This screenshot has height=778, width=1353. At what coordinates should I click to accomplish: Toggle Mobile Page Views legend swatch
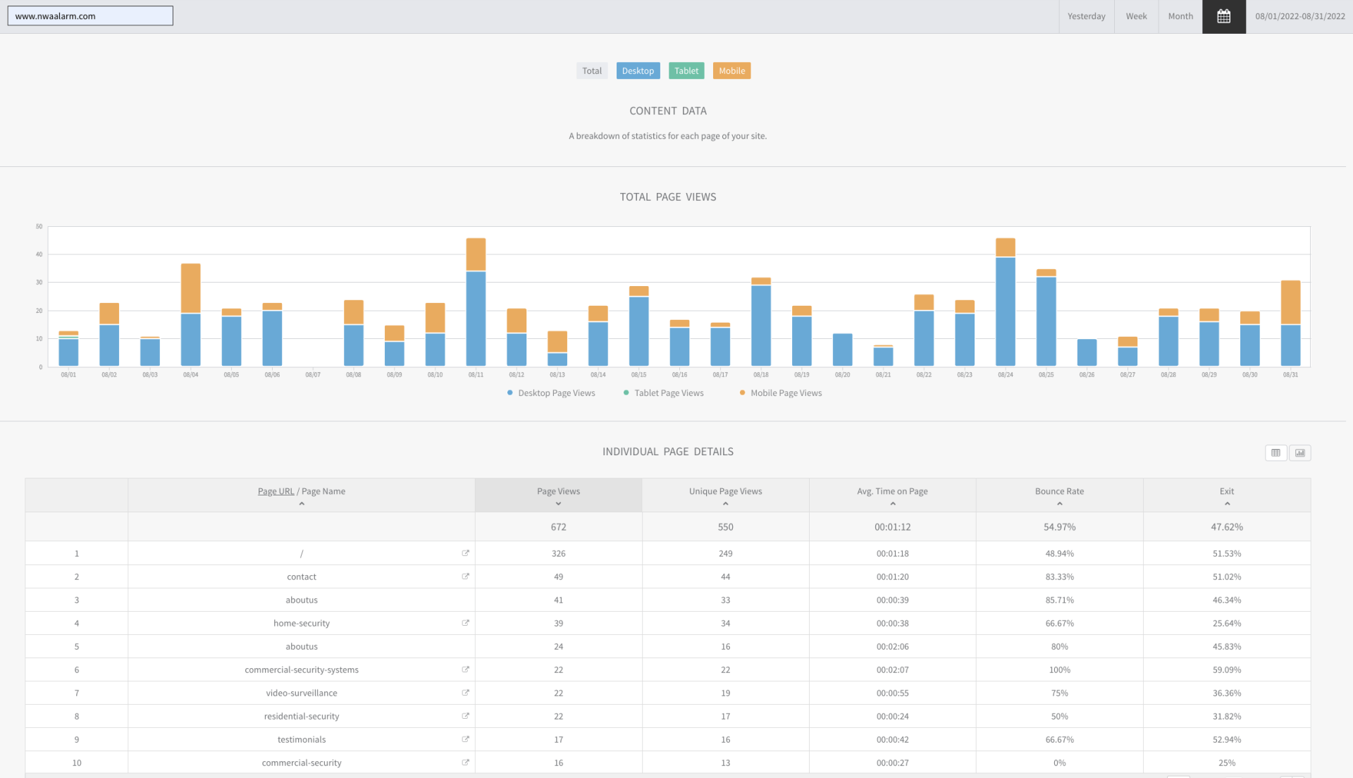pos(742,393)
